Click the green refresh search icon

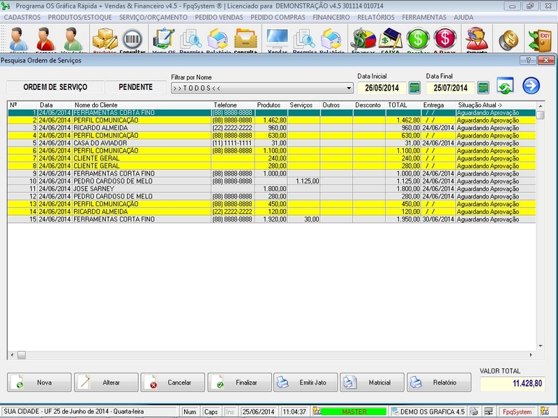coord(506,87)
